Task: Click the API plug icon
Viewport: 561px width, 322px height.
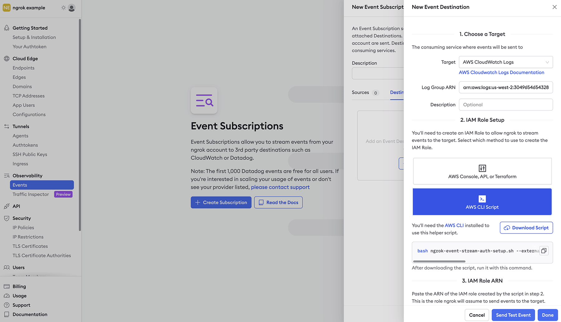Action: click(x=7, y=206)
